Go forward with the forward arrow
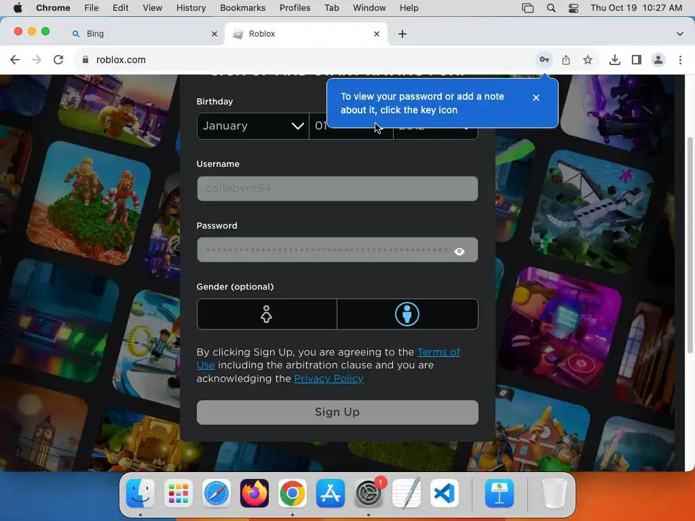The height and width of the screenshot is (521, 695). 37,60
